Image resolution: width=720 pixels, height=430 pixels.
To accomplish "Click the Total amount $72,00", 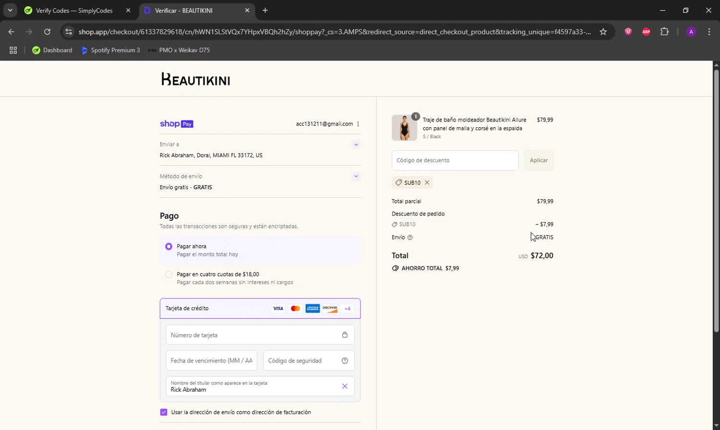I will pos(542,256).
